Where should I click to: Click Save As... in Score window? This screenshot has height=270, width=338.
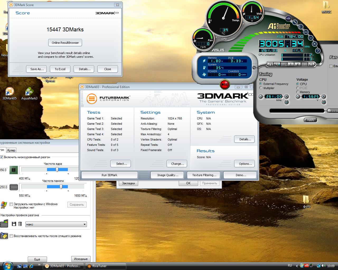[x=37, y=69]
